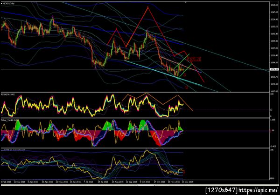Select the chart shift triangle marker at top

click(186, 2)
